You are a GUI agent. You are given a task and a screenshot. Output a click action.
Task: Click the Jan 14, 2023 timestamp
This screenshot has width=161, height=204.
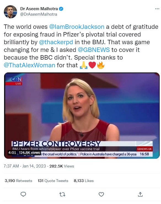click(34, 166)
